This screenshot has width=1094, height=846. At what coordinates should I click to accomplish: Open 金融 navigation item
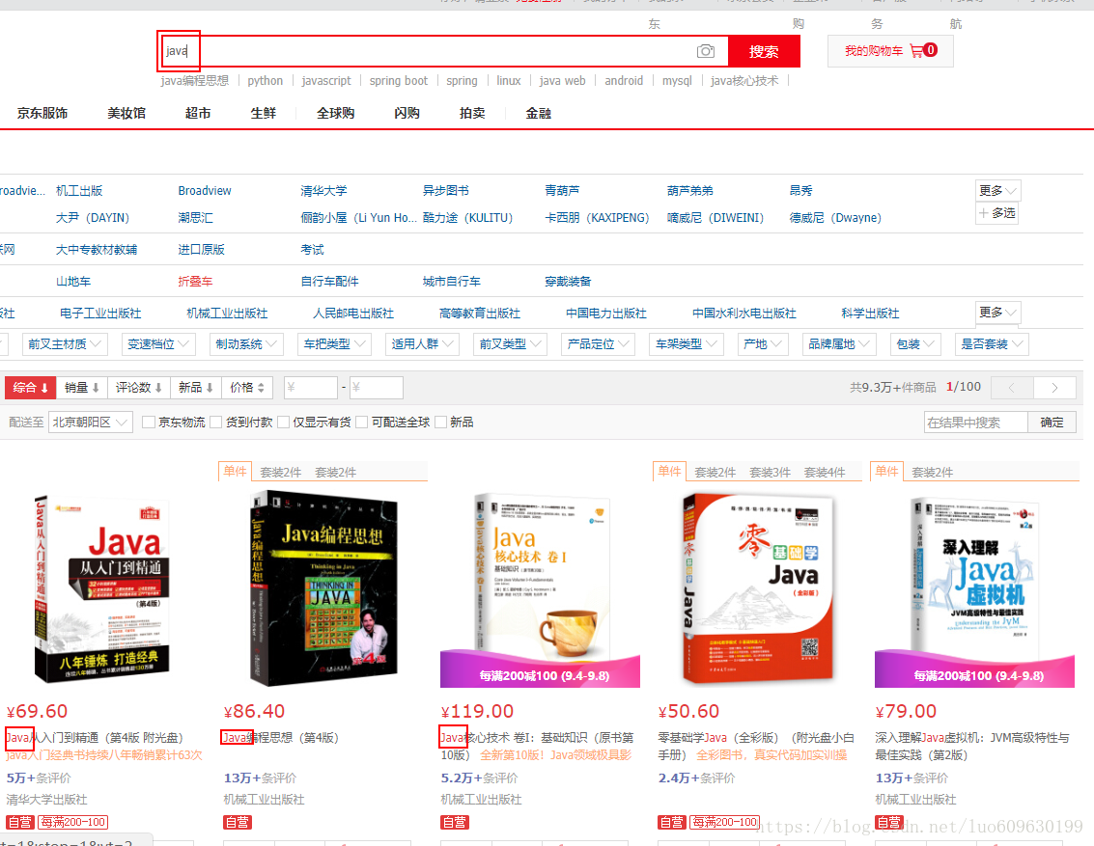pos(538,113)
